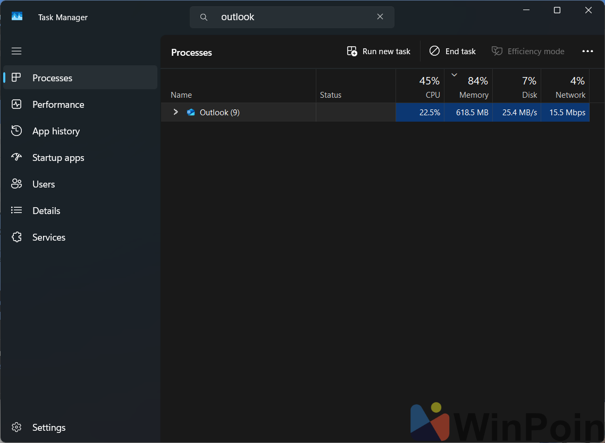The image size is (605, 443).
Task: Sort by the CPU column header
Action: click(x=420, y=86)
